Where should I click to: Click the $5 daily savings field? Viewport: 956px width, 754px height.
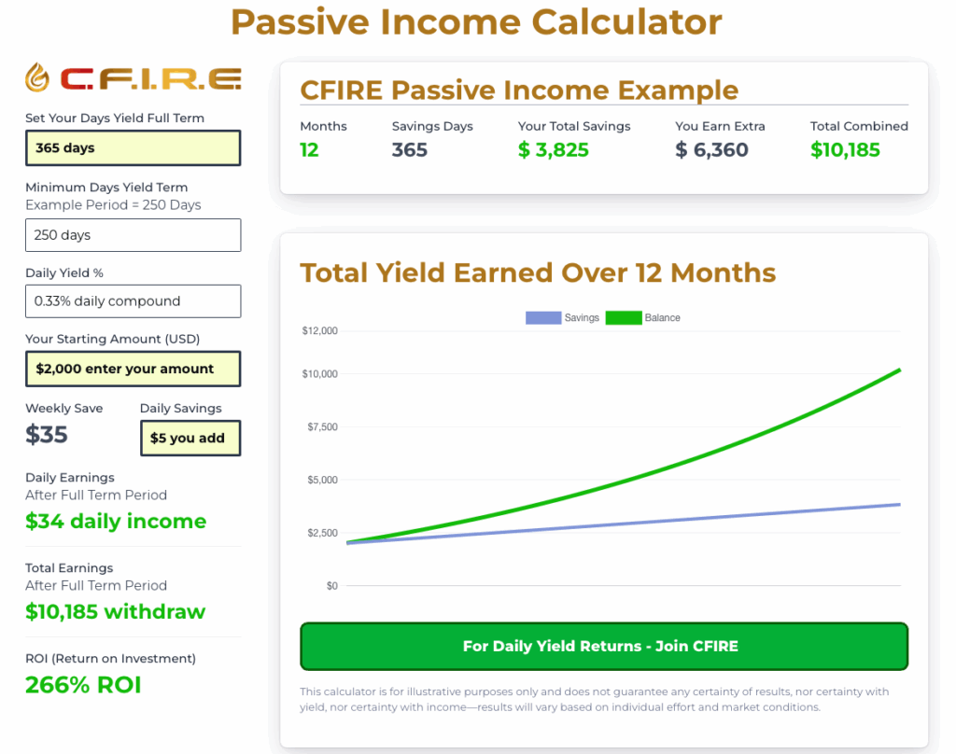pos(190,438)
